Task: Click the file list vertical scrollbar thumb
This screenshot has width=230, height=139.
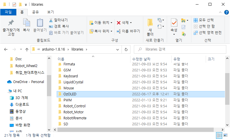Action: coord(227,89)
